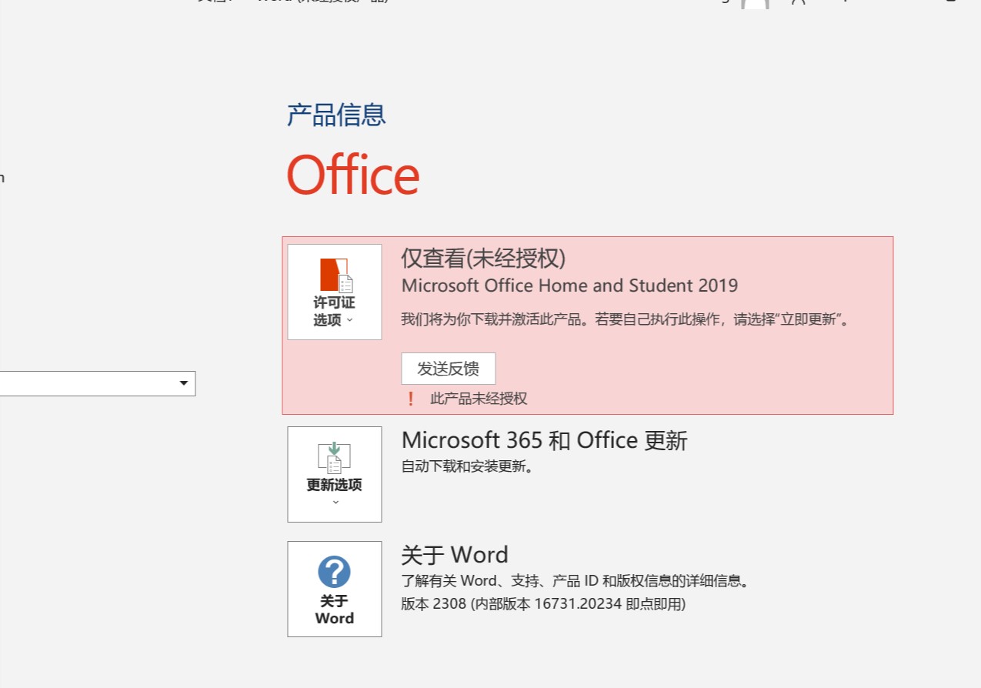Click Microsoft Office Home and Student 2019 text
This screenshot has height=688, width=981.
(x=569, y=286)
